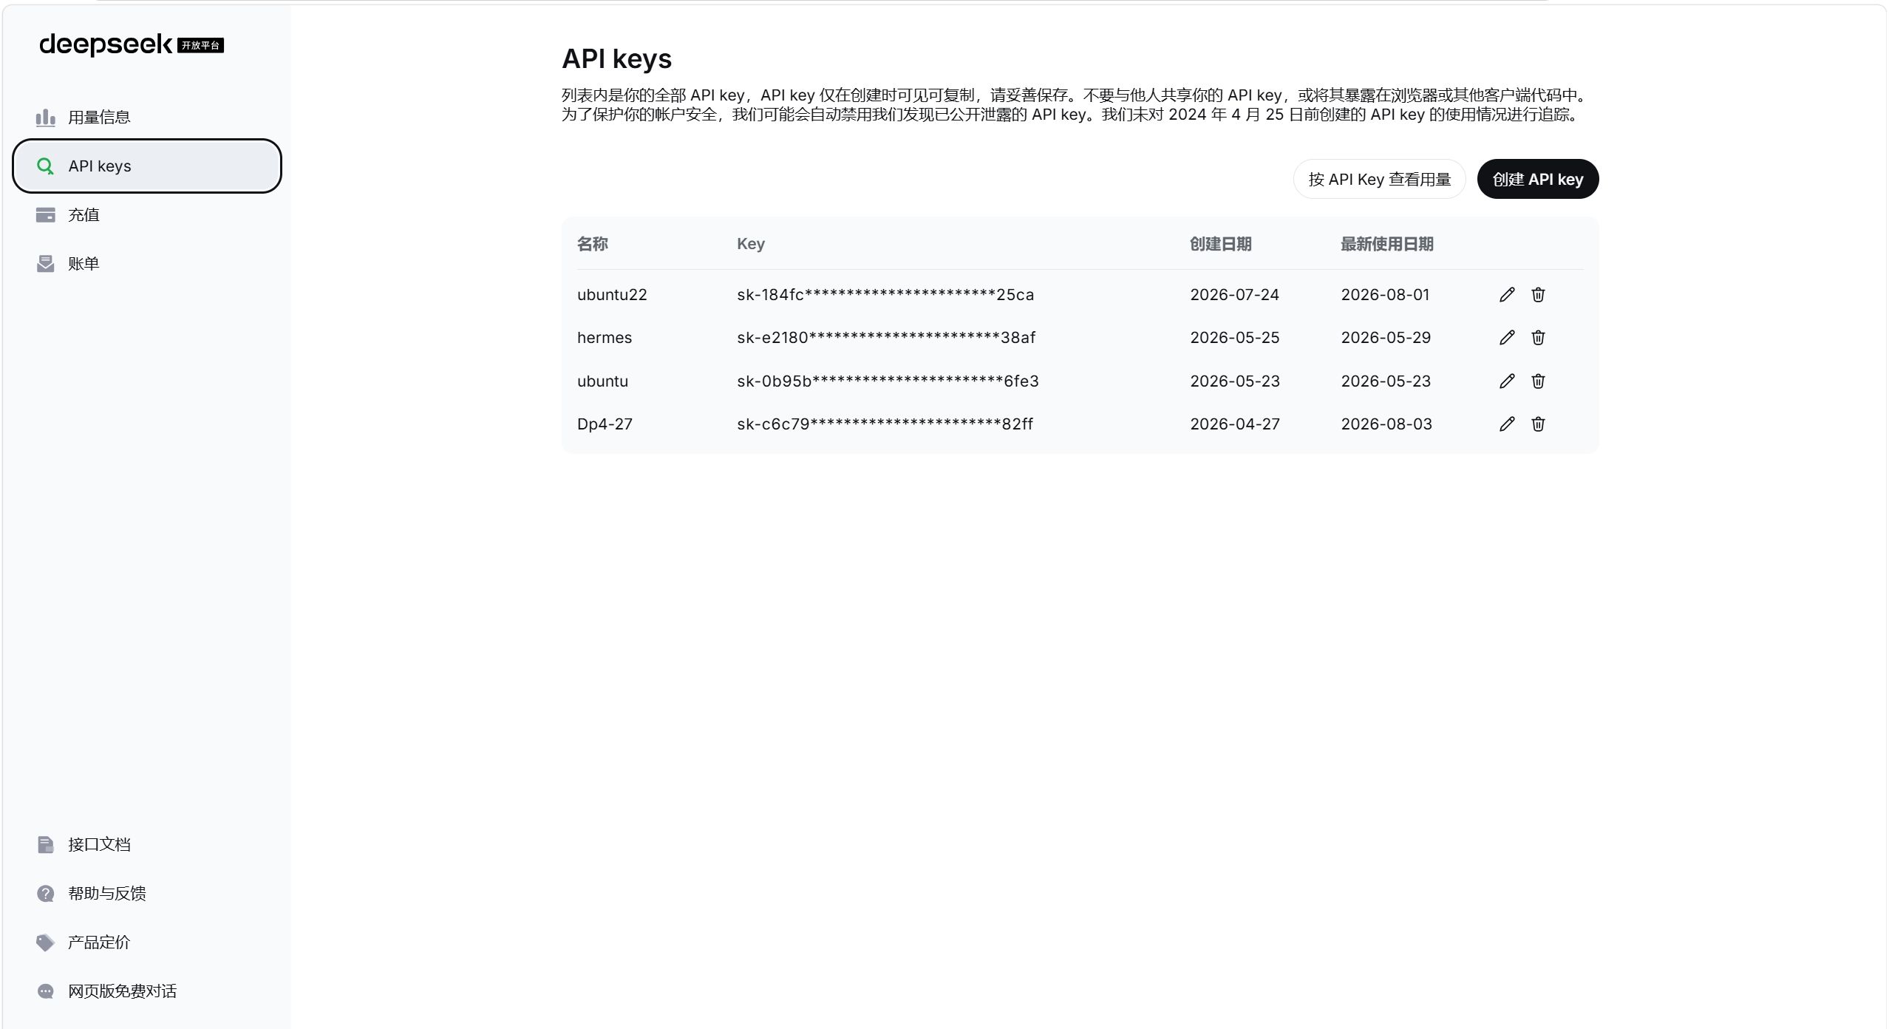Open 接口文档 API docs

coord(147,845)
